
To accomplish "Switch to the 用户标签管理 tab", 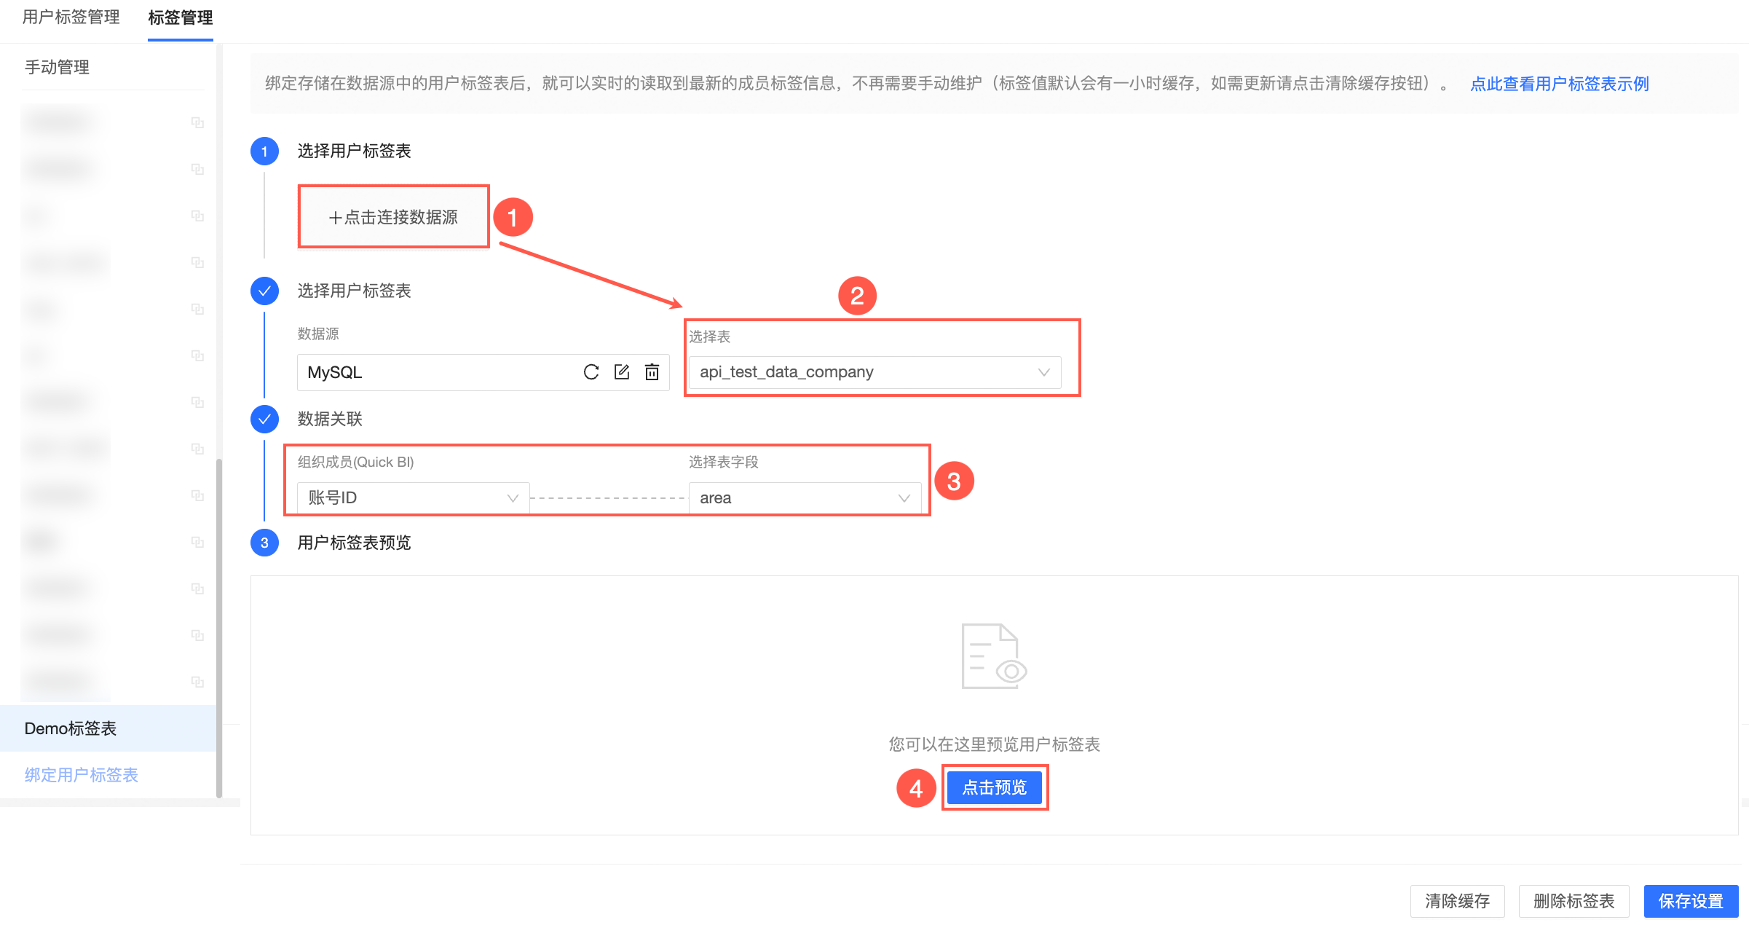I will coord(69,17).
